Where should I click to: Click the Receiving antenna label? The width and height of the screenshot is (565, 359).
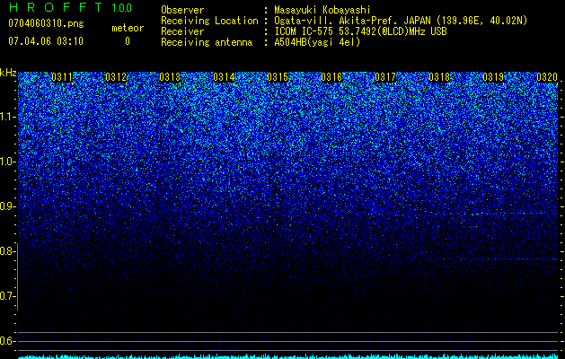pyautogui.click(x=207, y=42)
